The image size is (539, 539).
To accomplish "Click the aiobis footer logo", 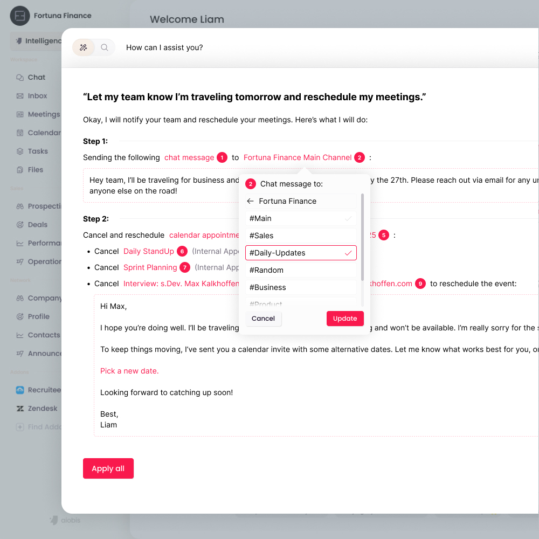I will (x=65, y=521).
